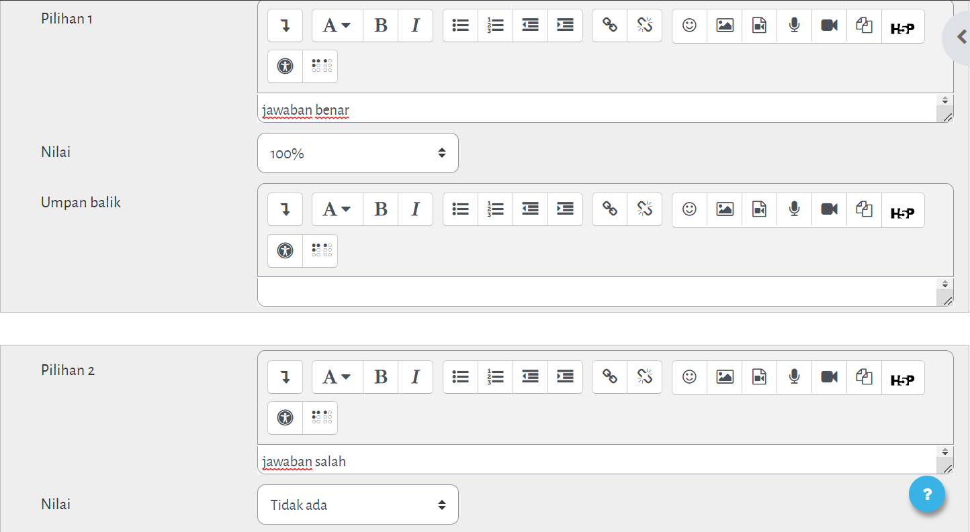Collapse toolbar toggle in Umpan balik editor
This screenshot has width=970, height=532.
click(285, 209)
